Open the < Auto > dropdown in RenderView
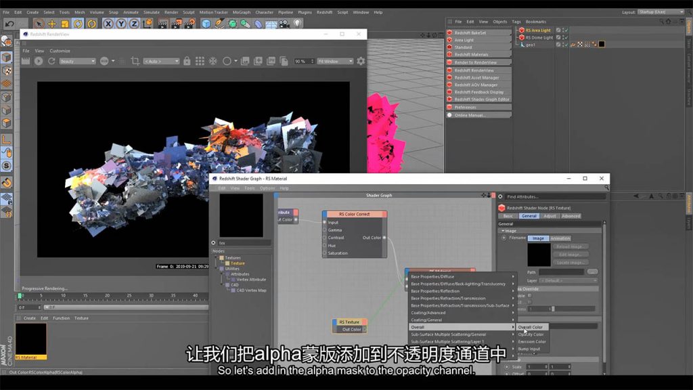The image size is (693, 390). tap(161, 61)
